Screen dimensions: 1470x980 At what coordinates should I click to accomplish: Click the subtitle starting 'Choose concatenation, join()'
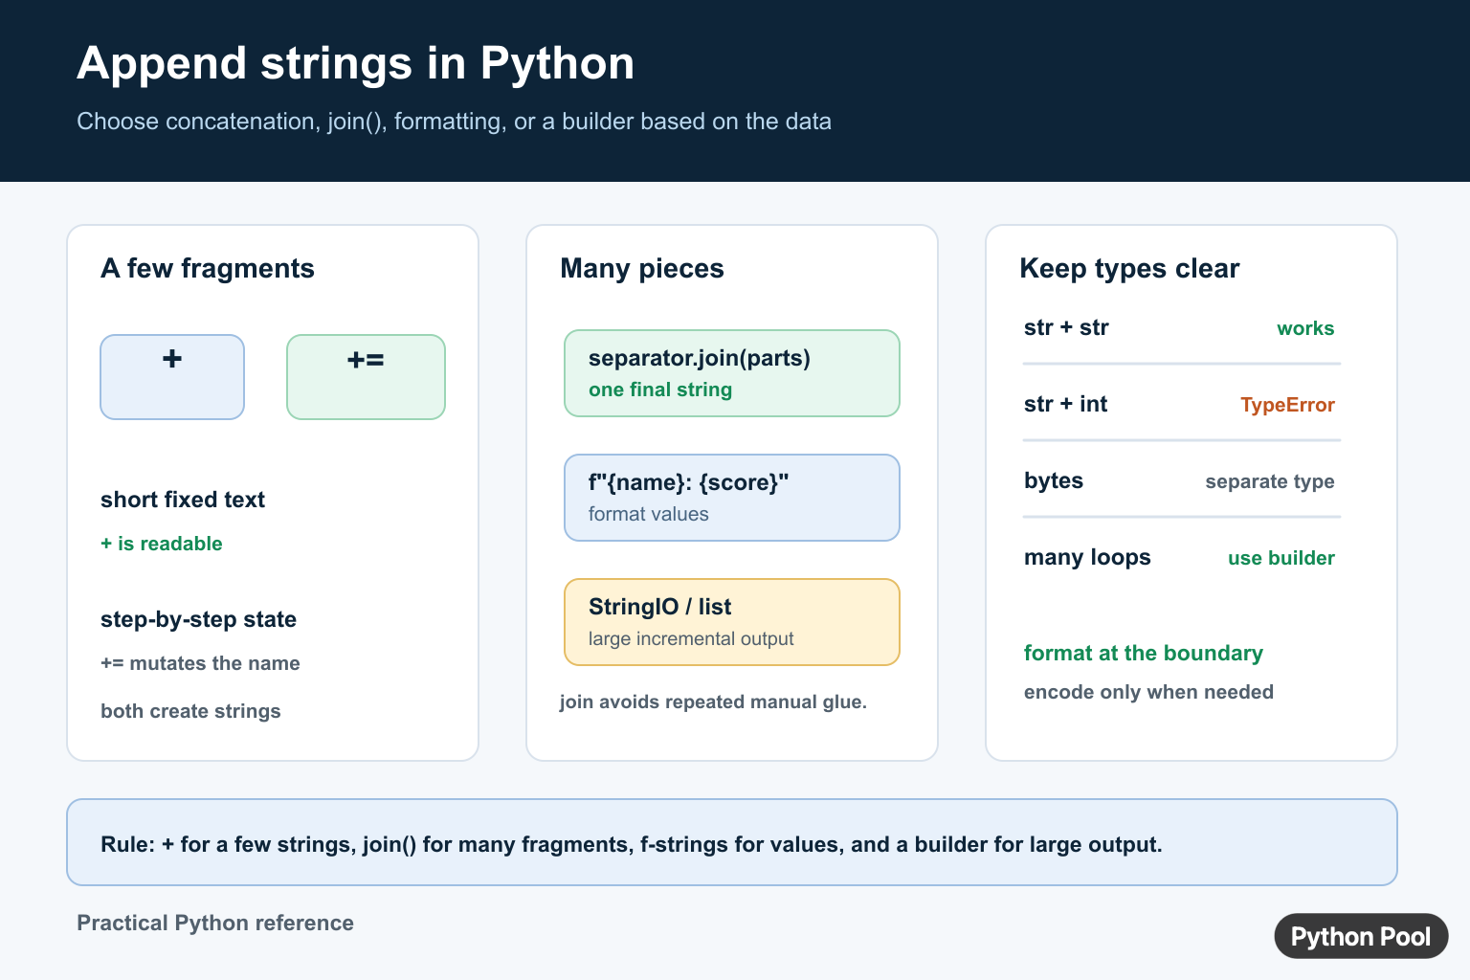coord(454,122)
